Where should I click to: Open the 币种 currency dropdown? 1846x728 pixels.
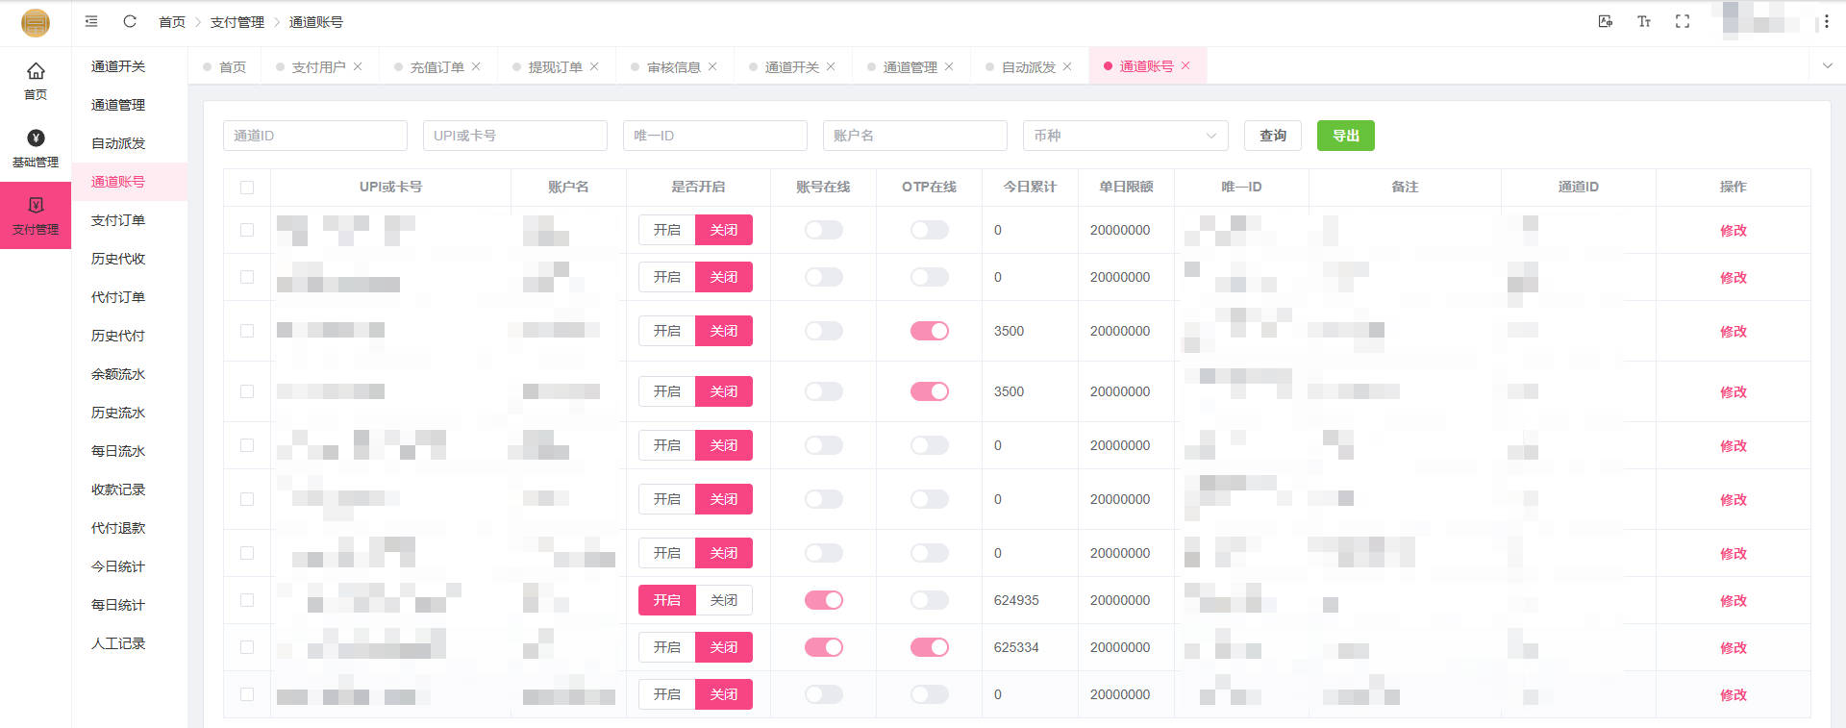tap(1125, 136)
